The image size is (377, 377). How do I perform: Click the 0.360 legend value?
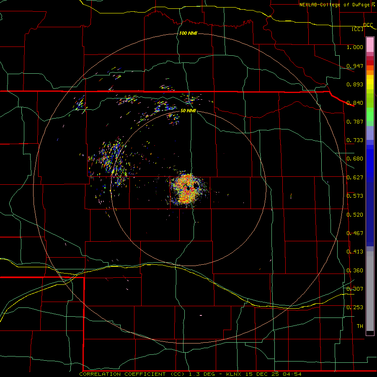[355, 271]
